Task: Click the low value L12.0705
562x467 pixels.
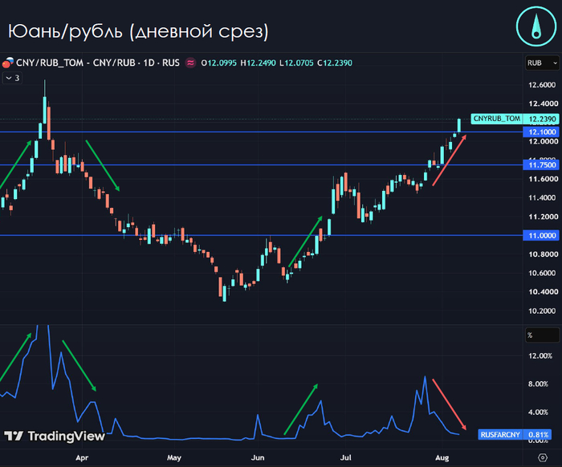Action: click(296, 63)
